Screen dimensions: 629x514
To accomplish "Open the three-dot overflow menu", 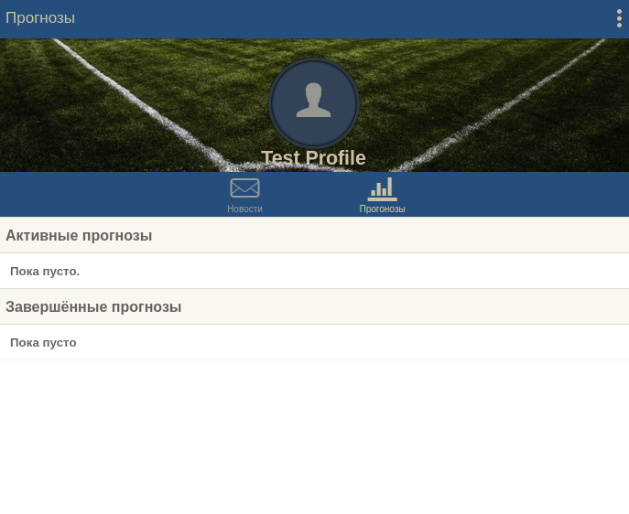I will click(x=619, y=18).
